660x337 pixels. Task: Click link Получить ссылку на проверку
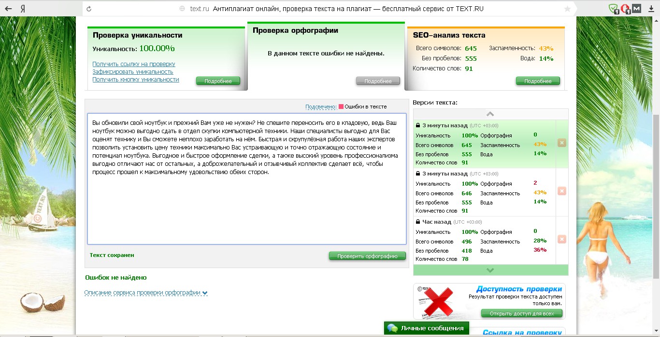coord(134,64)
